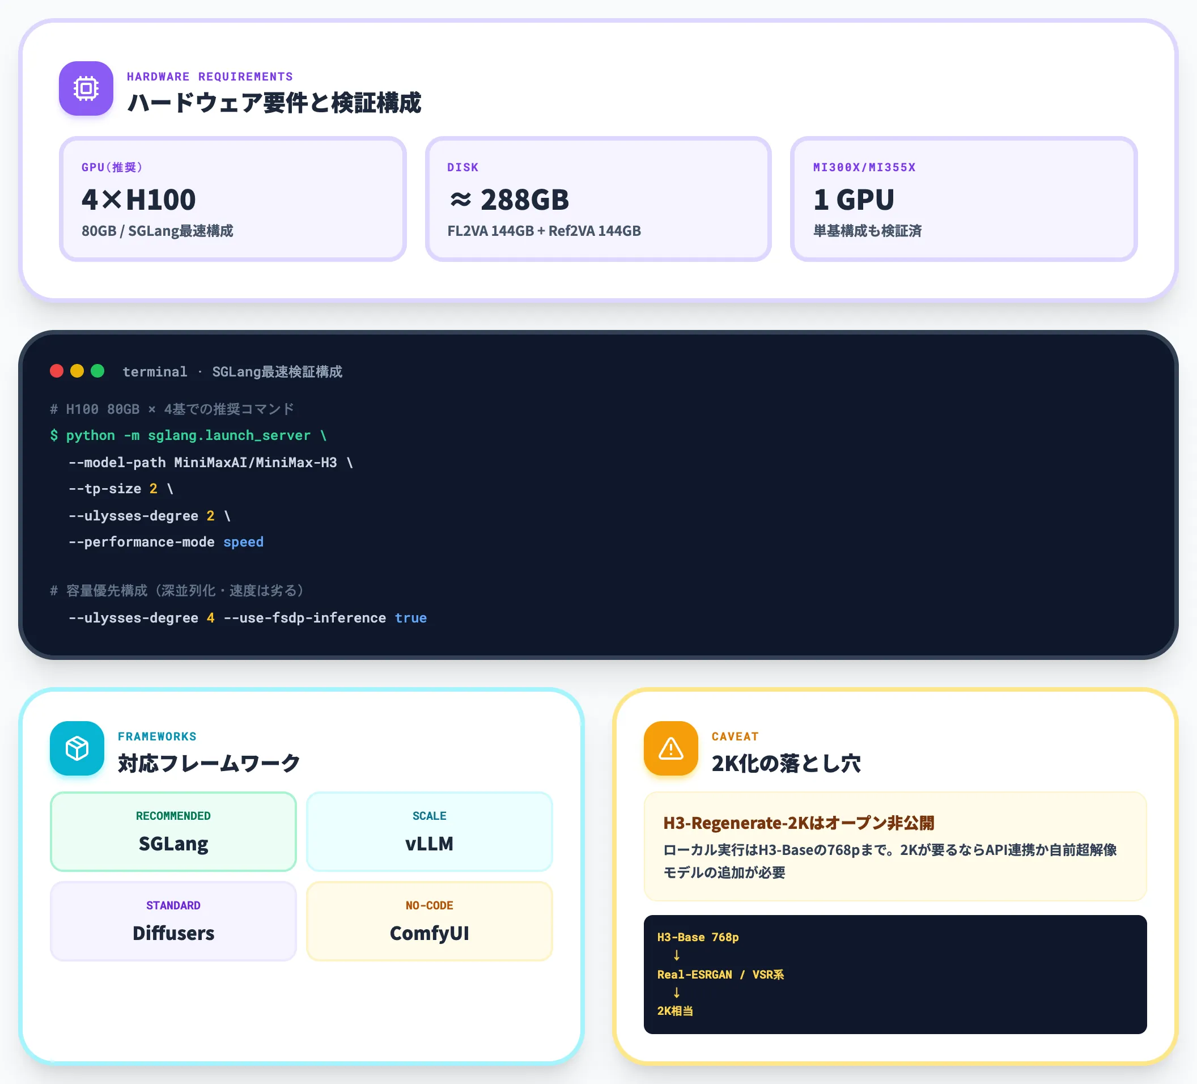Click 'Real-ESRGAN / VSR系' in the pipeline block
This screenshot has height=1084, width=1197.
click(721, 975)
